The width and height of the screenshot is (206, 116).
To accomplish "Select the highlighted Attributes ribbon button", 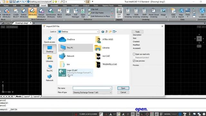I will click(x=33, y=13).
